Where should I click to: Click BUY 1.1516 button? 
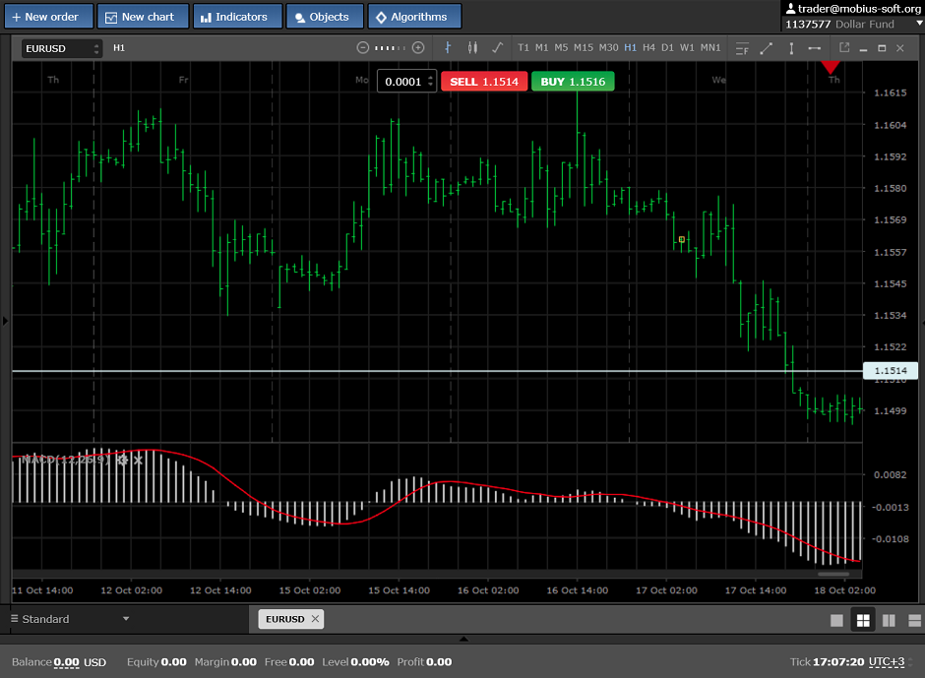pyautogui.click(x=573, y=82)
